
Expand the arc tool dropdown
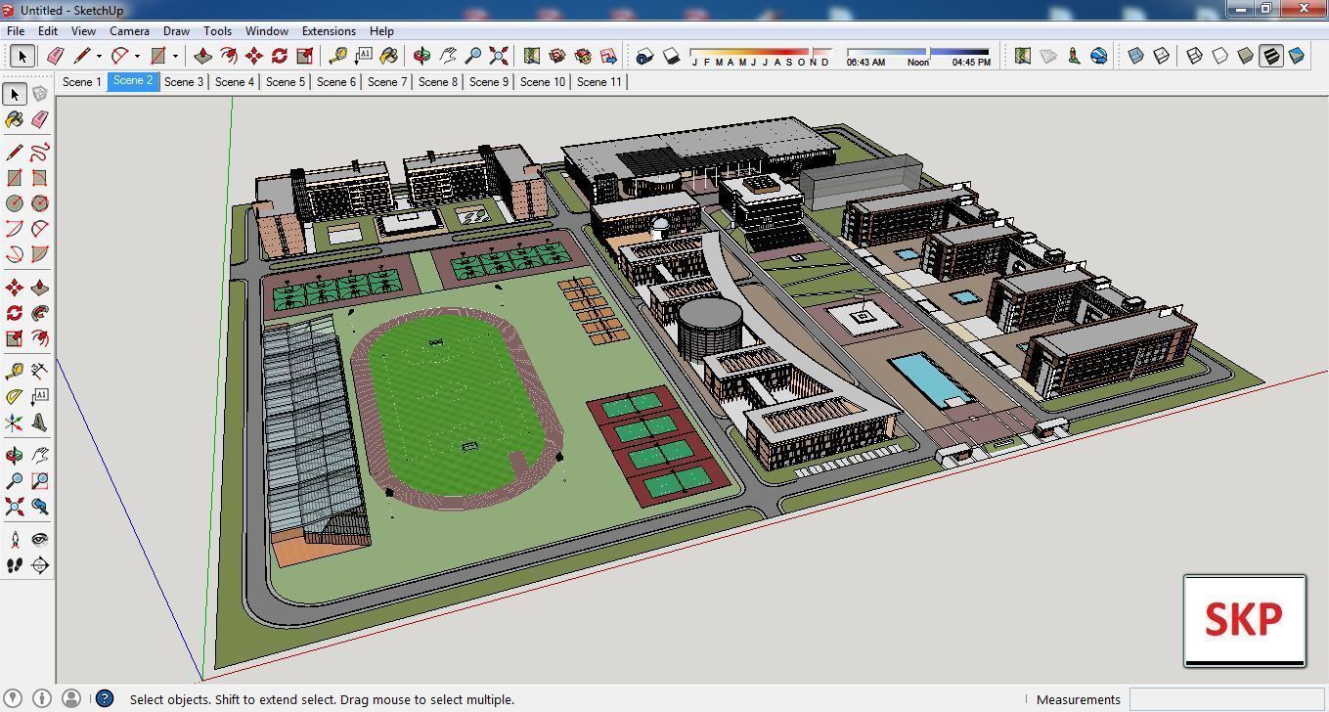(136, 56)
